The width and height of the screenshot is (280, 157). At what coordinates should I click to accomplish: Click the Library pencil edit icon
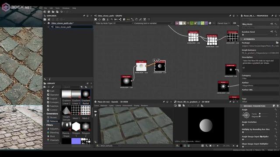52,87
